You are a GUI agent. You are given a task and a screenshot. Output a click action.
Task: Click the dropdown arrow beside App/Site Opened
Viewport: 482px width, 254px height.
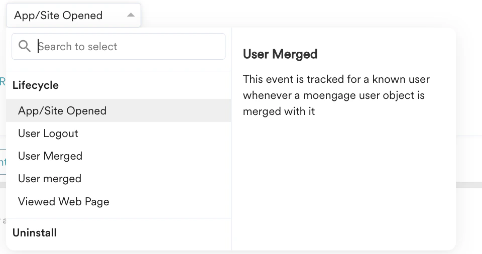pos(131,15)
